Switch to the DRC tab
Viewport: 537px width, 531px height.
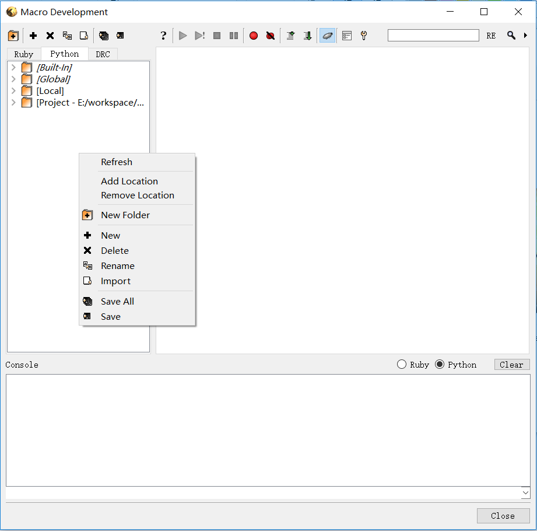click(103, 54)
